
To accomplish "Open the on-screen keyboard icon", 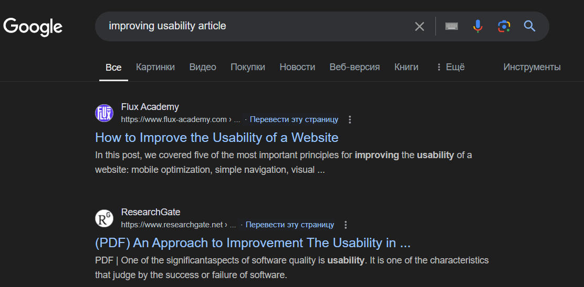I will tap(452, 26).
